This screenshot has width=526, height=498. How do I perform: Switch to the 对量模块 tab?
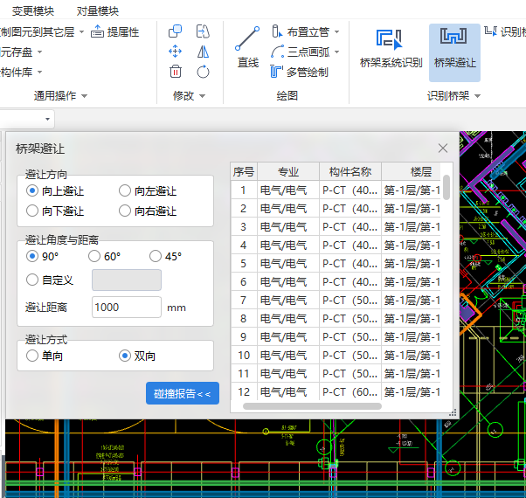tap(98, 11)
